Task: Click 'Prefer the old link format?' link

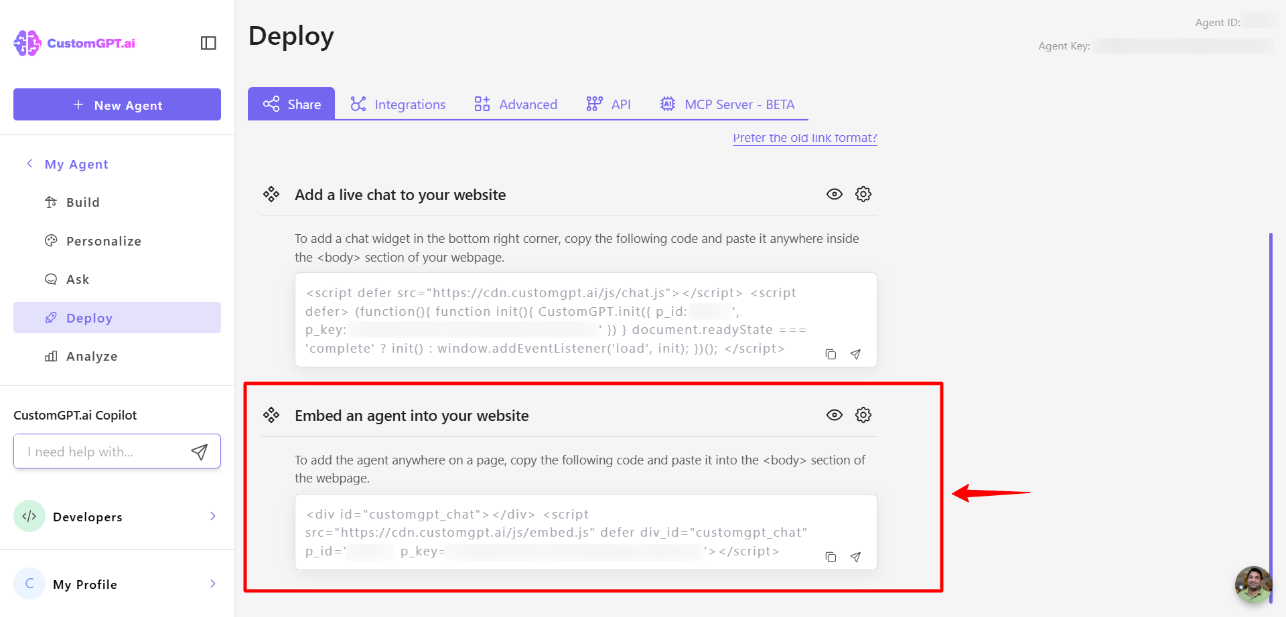Action: tap(805, 138)
